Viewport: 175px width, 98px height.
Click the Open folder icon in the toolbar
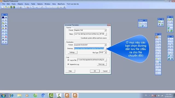(5, 7)
